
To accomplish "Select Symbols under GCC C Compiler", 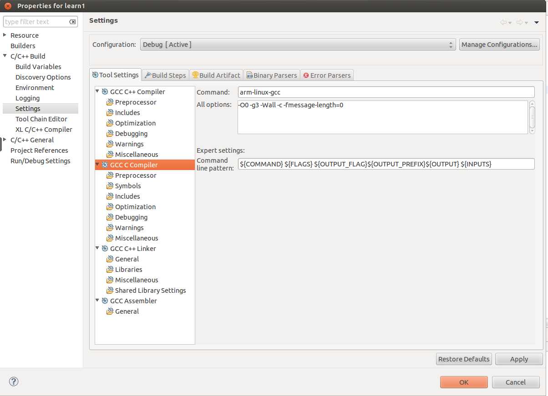I will 128,186.
